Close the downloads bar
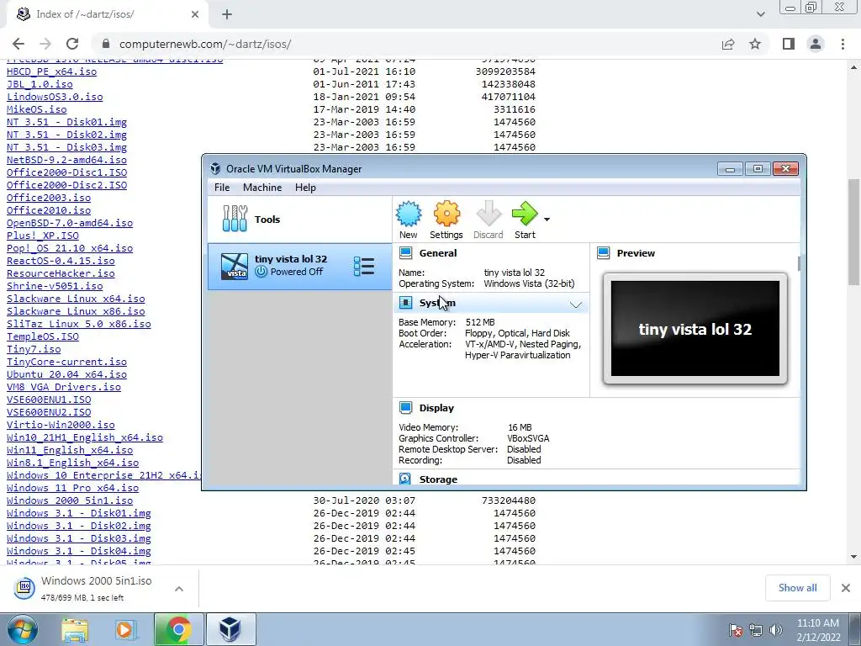861x646 pixels. coord(846,588)
